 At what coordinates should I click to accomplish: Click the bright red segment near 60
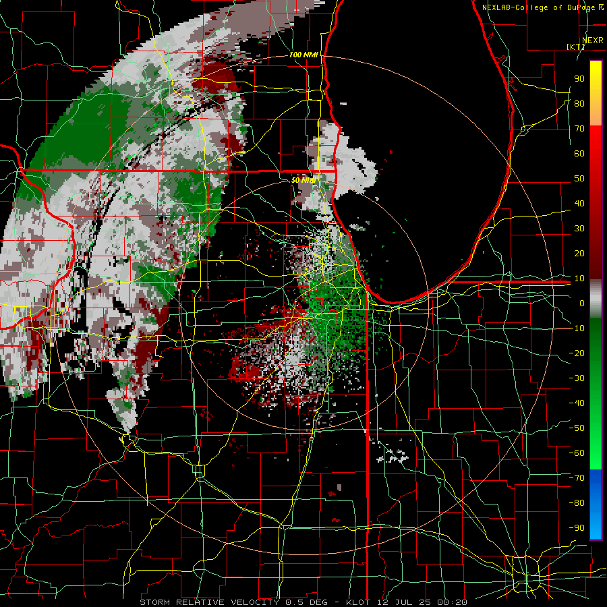596,145
